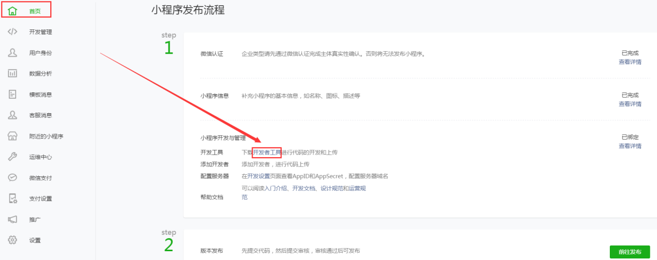657x260 pixels.
Task: Click the 设置 gear icon
Action: pos(12,240)
